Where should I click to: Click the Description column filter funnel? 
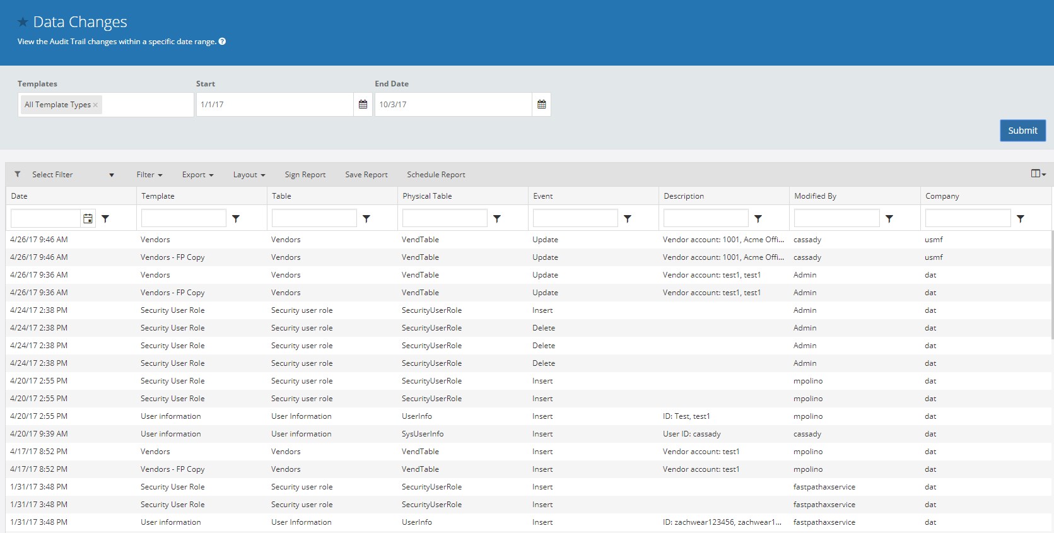pos(758,219)
